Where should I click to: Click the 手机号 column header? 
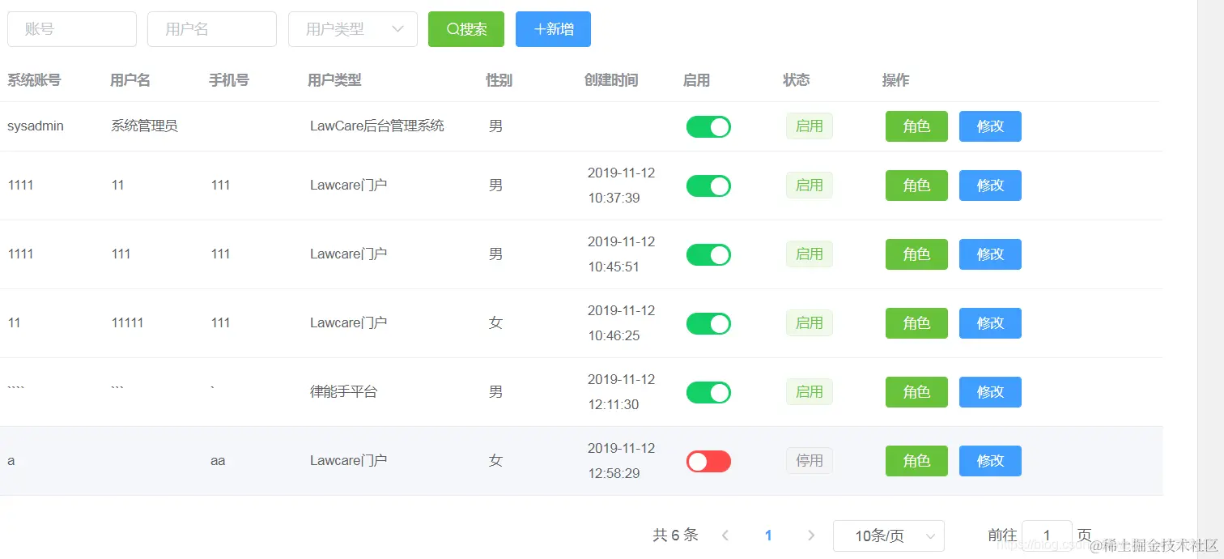pyautogui.click(x=229, y=80)
